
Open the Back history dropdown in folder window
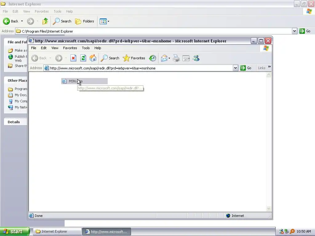(x=22, y=21)
